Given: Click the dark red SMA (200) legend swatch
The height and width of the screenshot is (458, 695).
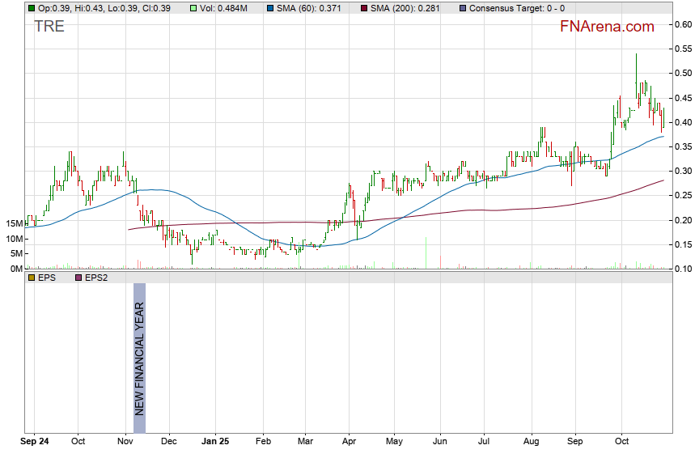Looking at the screenshot, I should coord(363,8).
